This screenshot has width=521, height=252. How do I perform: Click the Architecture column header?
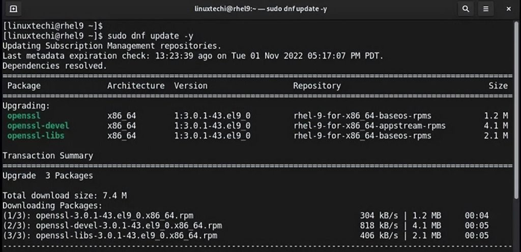point(136,86)
